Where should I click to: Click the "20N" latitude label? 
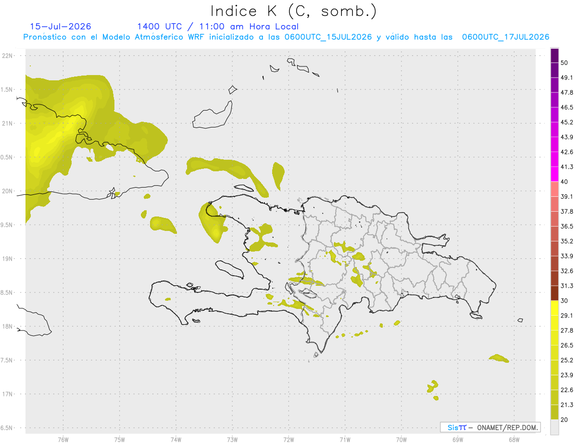pos(8,191)
